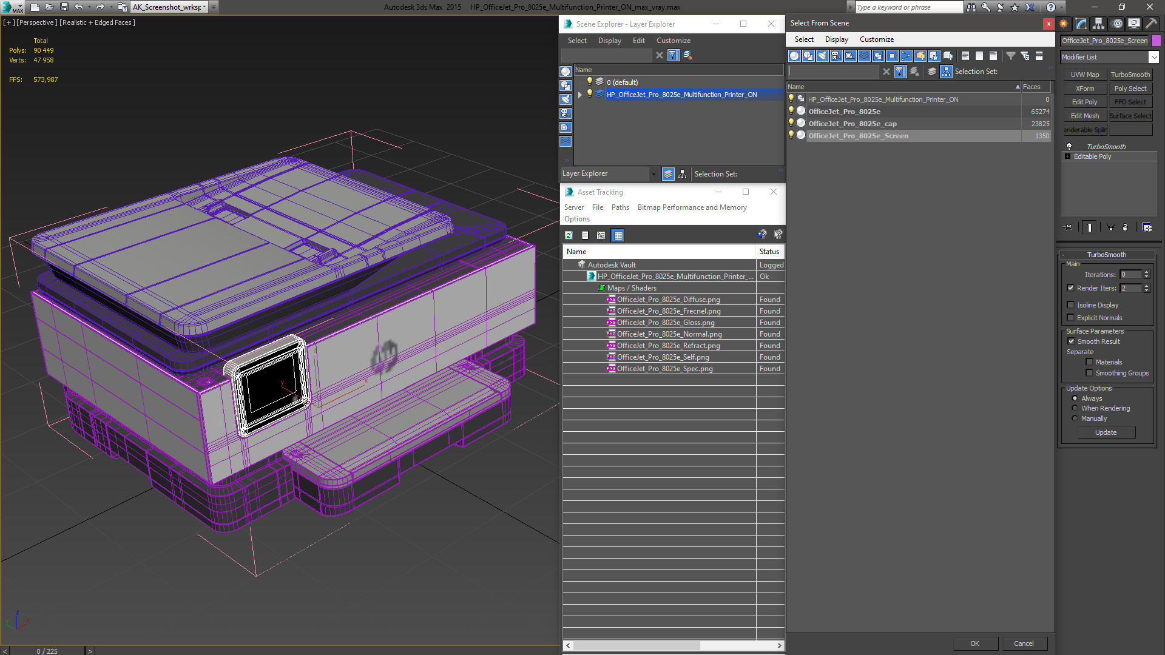This screenshot has width=1165, height=655.
Task: Open the Modify command panel tab
Action: point(1081,24)
